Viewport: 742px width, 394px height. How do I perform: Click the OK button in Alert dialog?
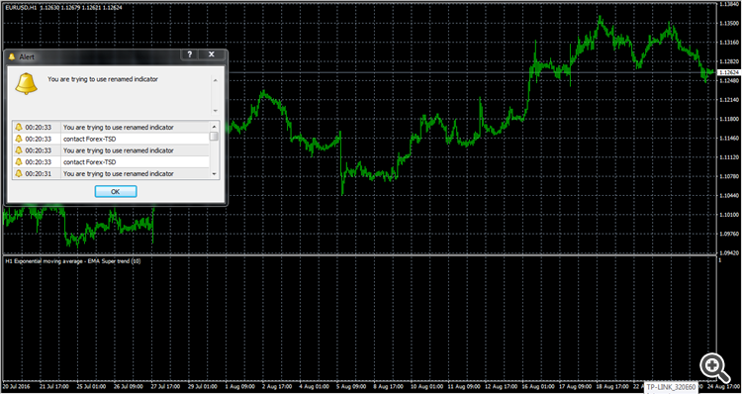point(116,191)
